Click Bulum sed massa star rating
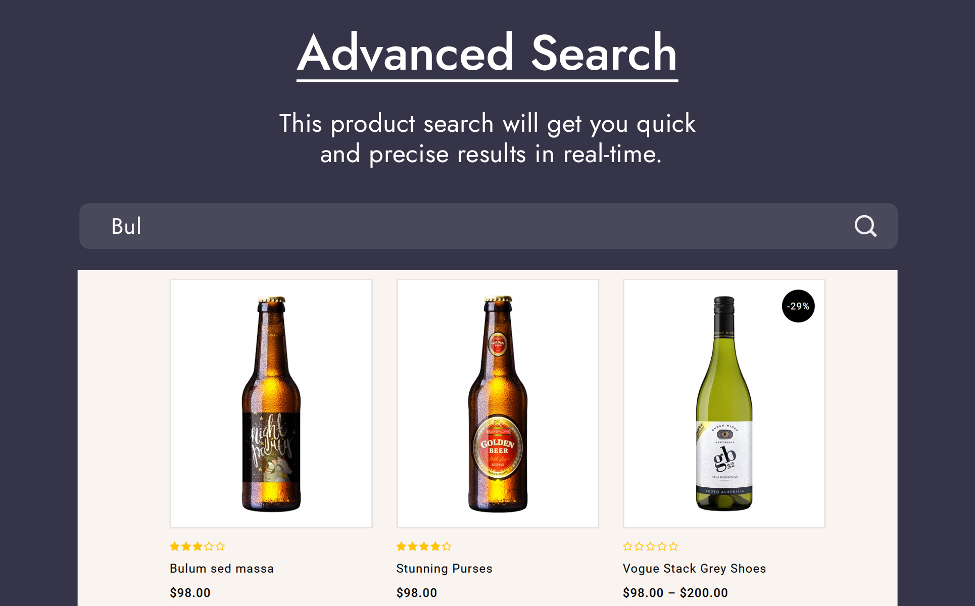Viewport: 975px width, 606px height. pyautogui.click(x=198, y=546)
